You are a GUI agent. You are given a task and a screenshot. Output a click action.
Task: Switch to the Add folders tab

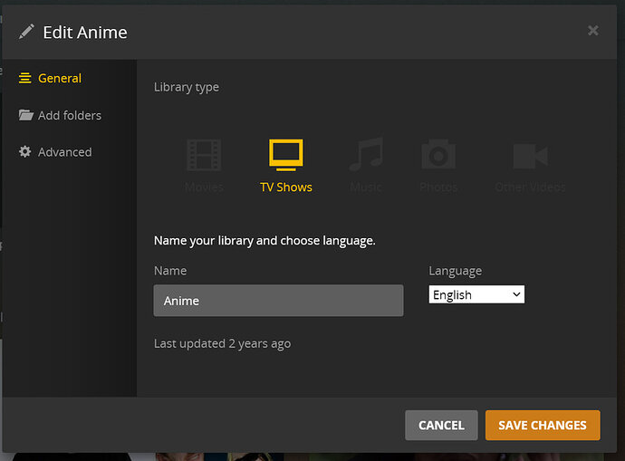point(60,116)
